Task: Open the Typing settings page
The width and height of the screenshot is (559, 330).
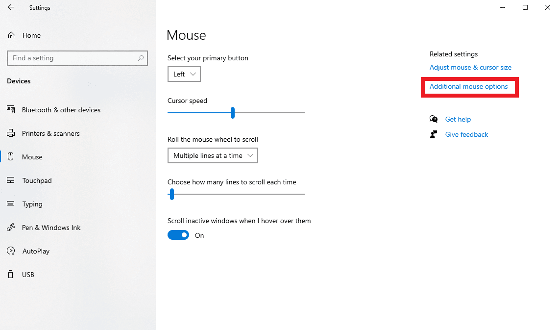Action: tap(32, 204)
